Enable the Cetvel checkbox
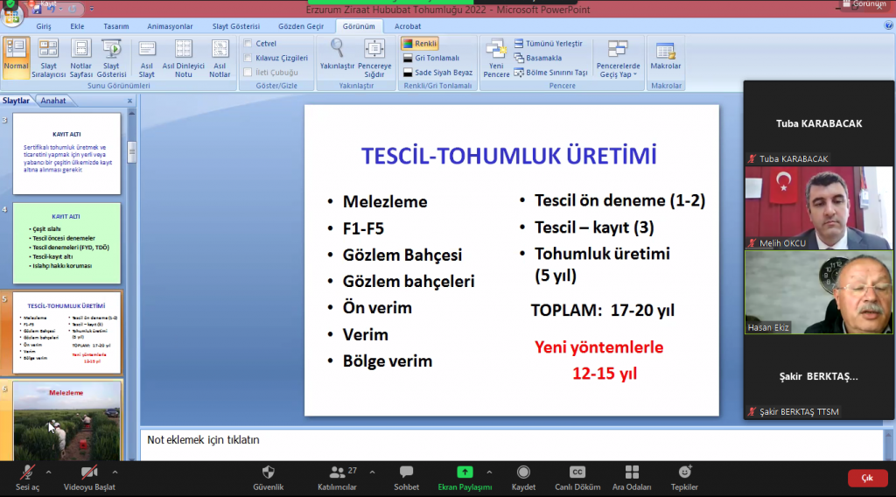 pyautogui.click(x=249, y=44)
